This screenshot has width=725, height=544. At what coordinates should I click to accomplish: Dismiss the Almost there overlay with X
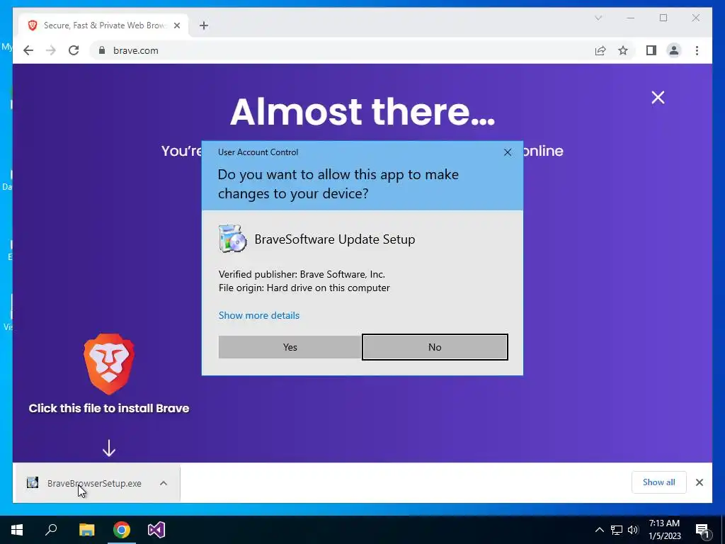click(x=658, y=98)
